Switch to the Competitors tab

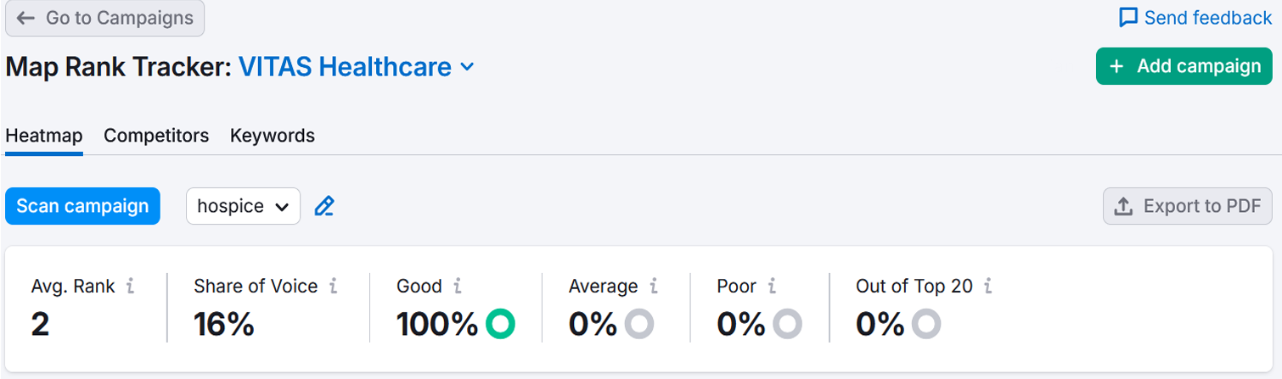click(156, 136)
